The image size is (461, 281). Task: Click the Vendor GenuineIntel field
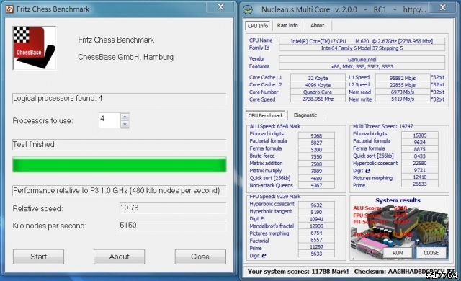coord(362,59)
